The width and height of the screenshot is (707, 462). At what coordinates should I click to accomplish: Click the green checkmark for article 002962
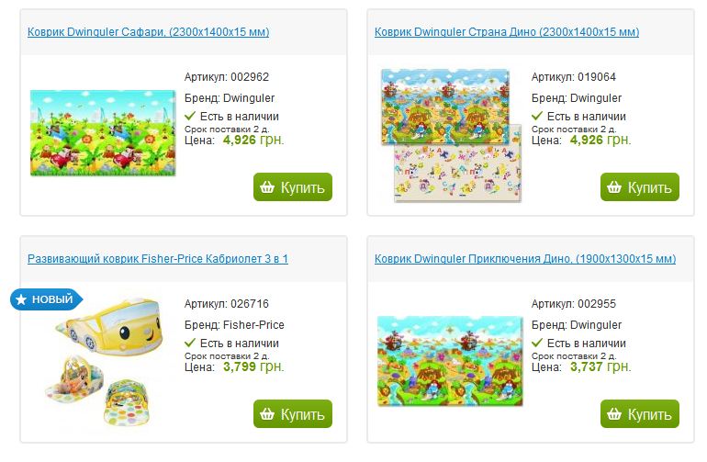[190, 117]
